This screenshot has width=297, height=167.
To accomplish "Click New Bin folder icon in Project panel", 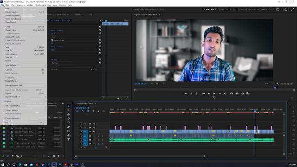I will point(54,156).
